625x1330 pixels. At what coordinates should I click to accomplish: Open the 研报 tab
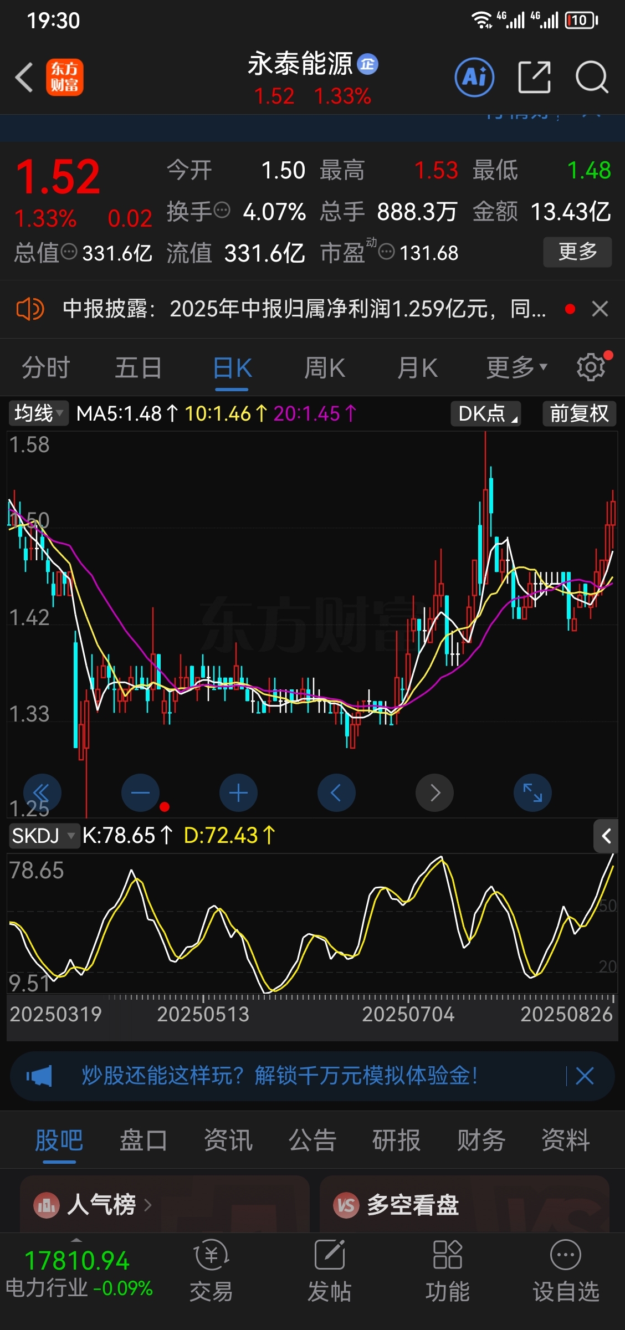tap(397, 1140)
